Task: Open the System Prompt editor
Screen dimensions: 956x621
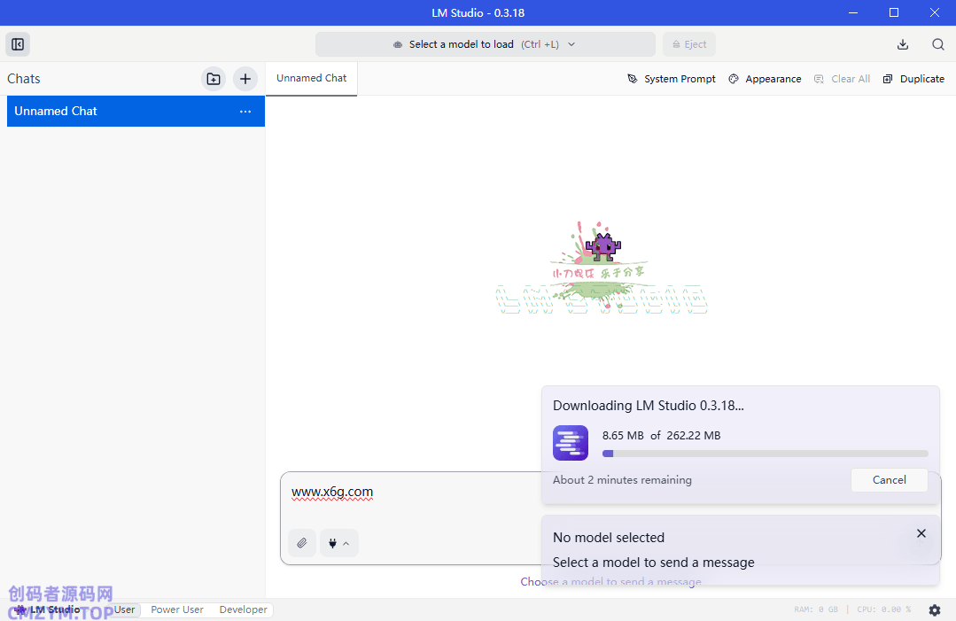Action: pyautogui.click(x=672, y=79)
